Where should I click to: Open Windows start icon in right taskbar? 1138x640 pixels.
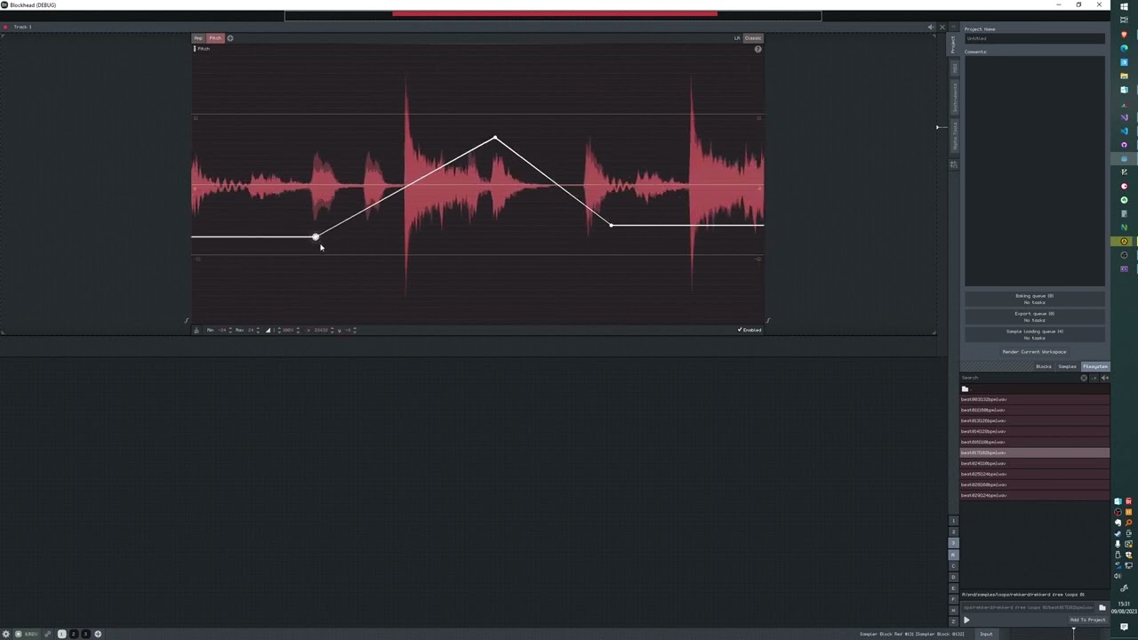point(1124,6)
